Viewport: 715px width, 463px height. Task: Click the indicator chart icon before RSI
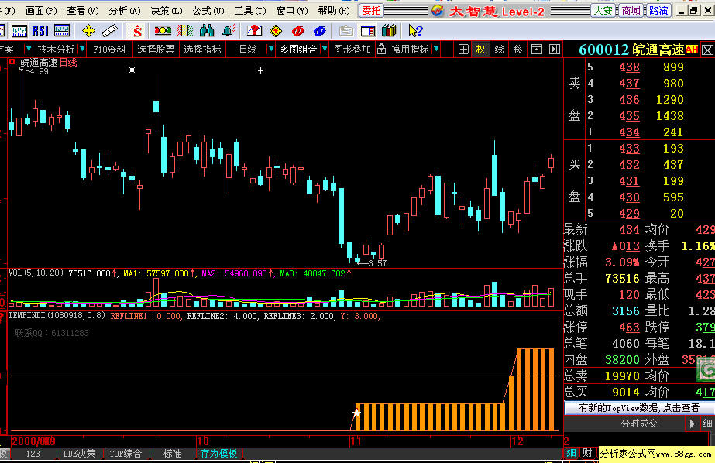click(x=19, y=30)
